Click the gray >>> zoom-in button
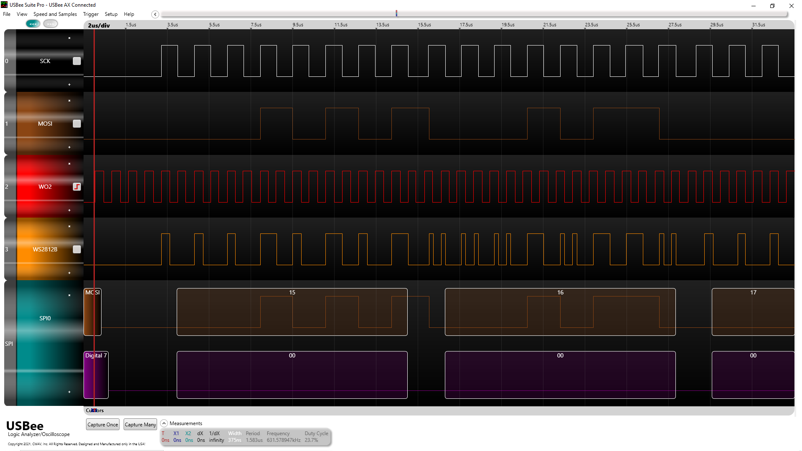Viewport: 802px width, 451px height. tap(51, 24)
